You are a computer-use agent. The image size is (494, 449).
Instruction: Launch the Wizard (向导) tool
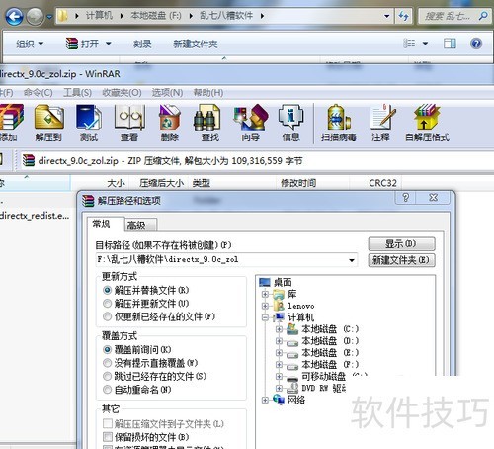(x=251, y=123)
